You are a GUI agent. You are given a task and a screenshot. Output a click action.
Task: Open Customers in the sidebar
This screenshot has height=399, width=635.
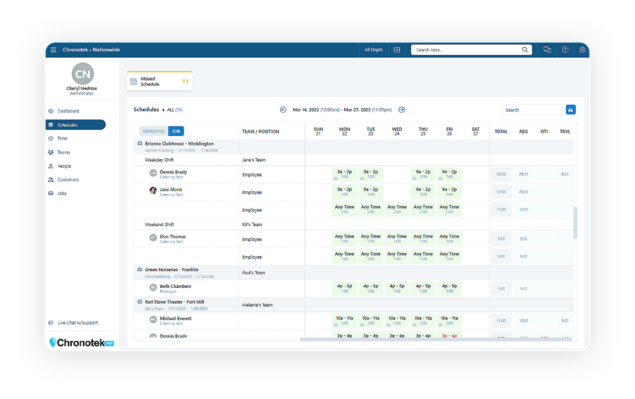pos(68,179)
